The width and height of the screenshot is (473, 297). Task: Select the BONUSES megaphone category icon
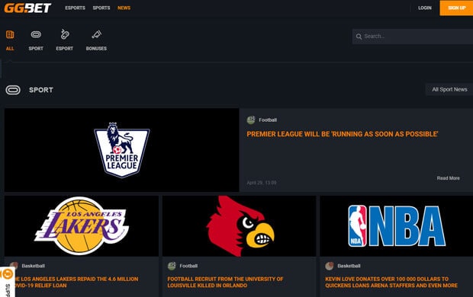(x=97, y=34)
